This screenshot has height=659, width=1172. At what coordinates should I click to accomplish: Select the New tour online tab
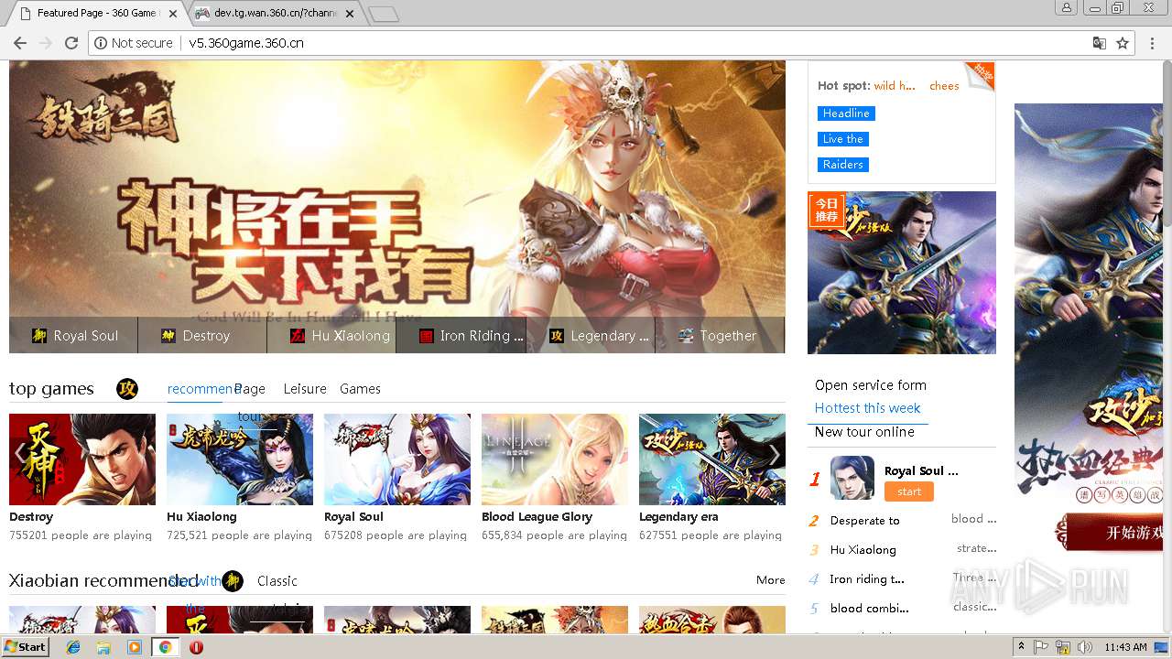(x=864, y=432)
